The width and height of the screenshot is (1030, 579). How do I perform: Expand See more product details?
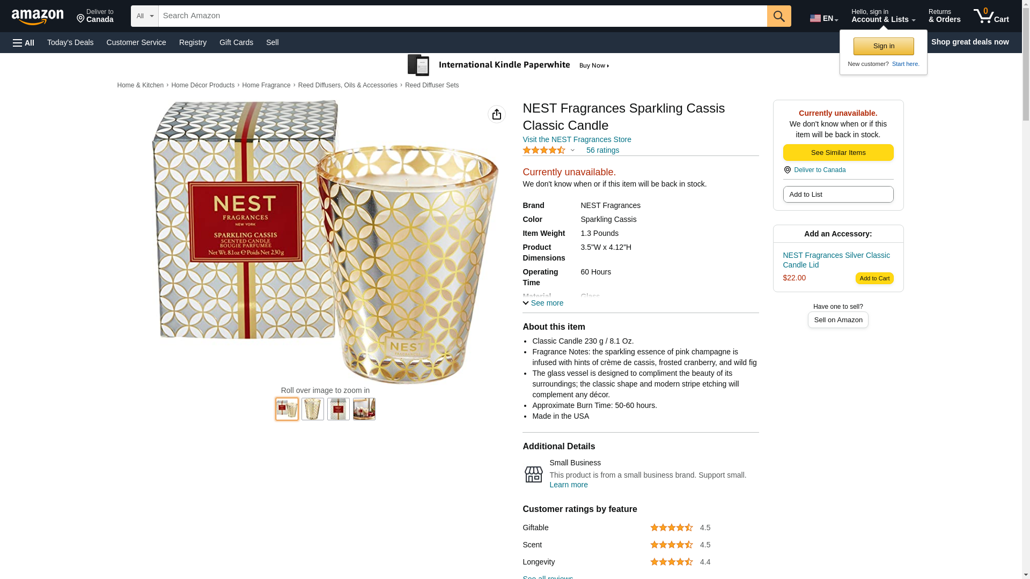point(543,303)
